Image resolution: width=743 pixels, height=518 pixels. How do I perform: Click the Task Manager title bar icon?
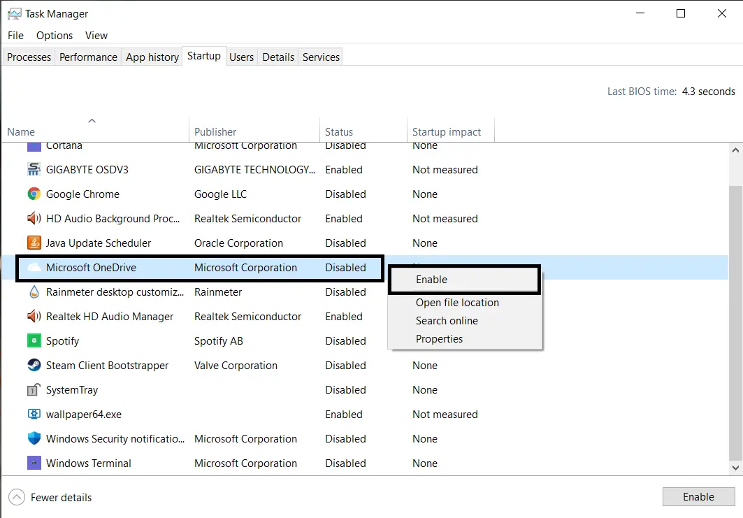click(14, 14)
